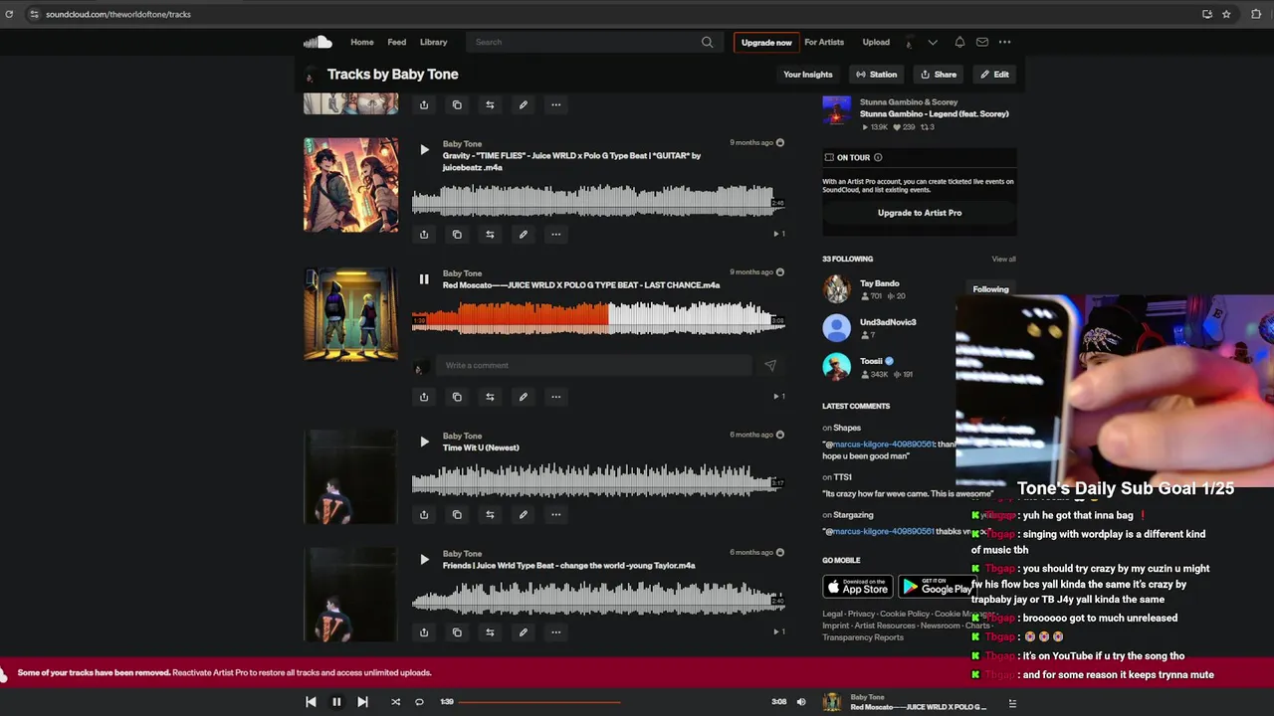Screen dimensions: 1274x716
Task: Open Und3adNovic3 profile
Action: tap(888, 322)
